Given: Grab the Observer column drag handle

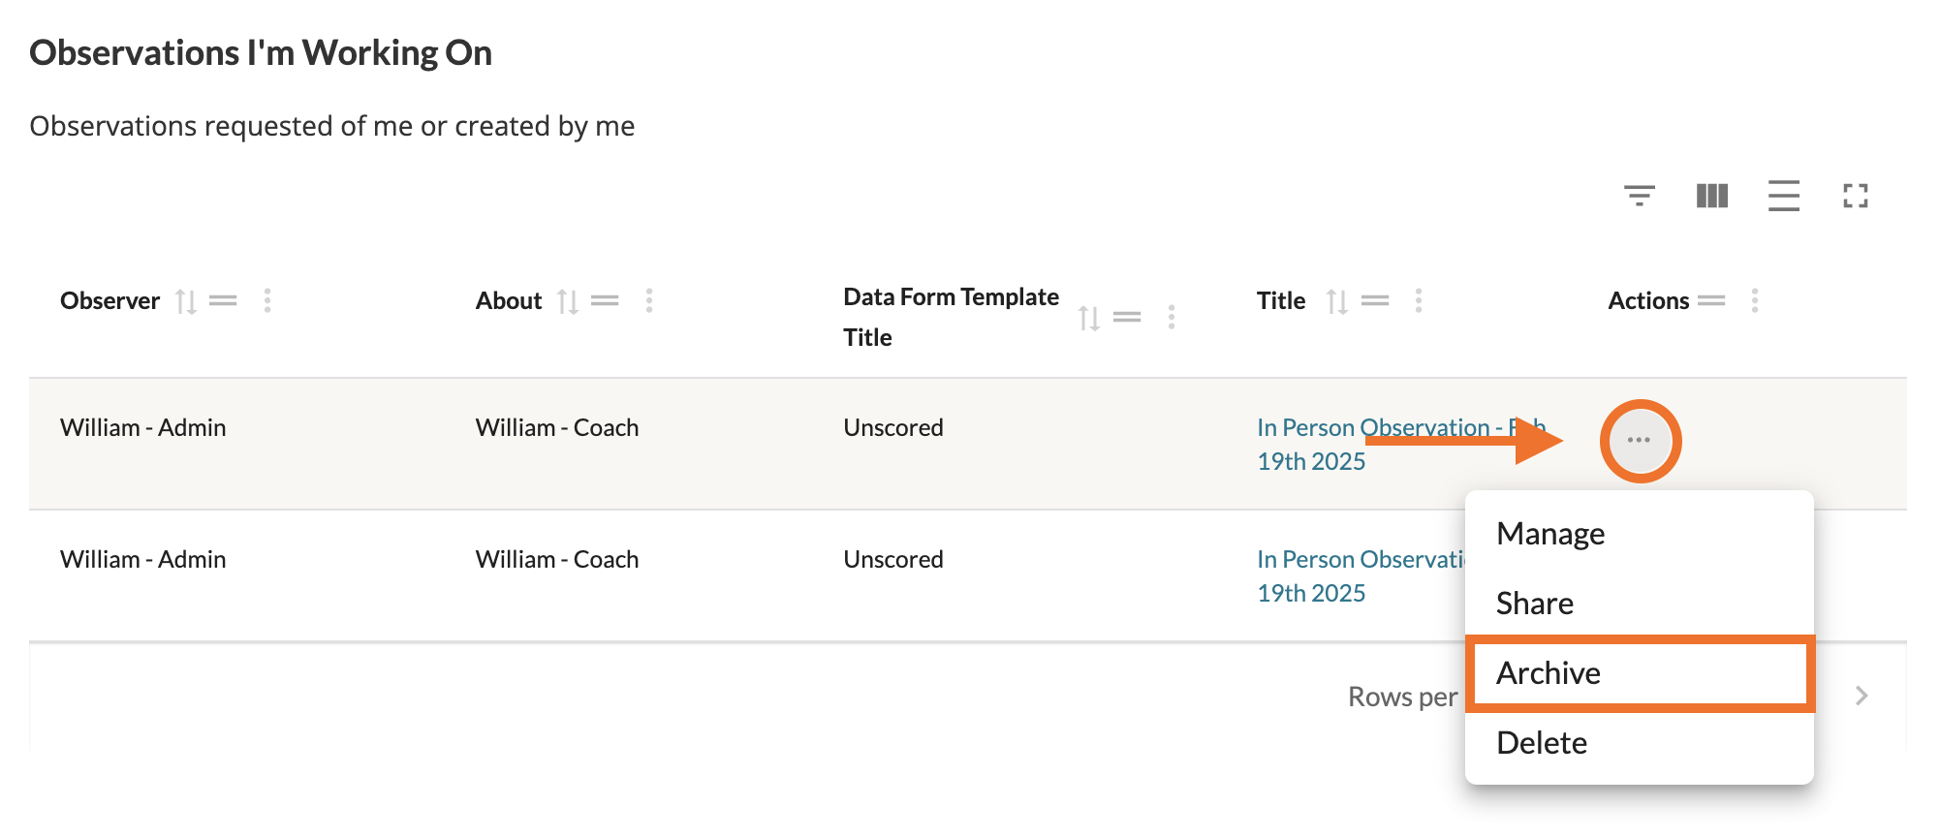Looking at the screenshot, I should 224,301.
